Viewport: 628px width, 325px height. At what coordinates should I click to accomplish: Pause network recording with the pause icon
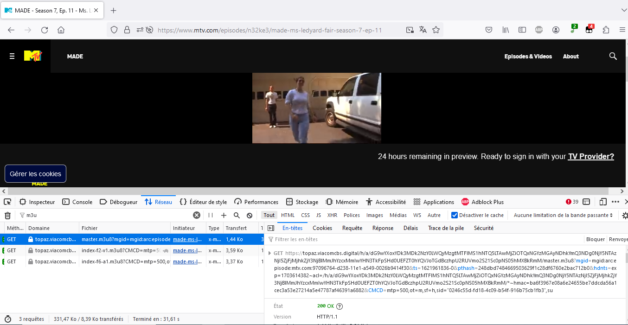[x=211, y=215]
